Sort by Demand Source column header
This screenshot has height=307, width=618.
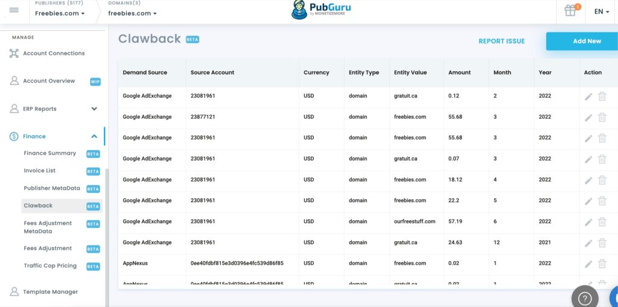coord(145,72)
